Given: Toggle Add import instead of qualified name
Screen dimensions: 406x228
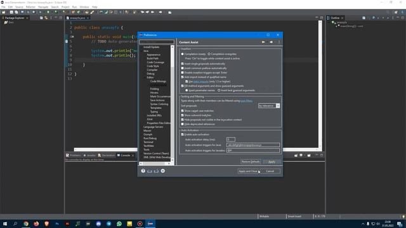Looking at the screenshot, I should point(182,77).
